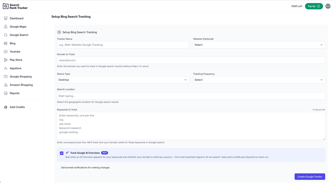Click the plus icon inside Top Up
The width and height of the screenshot is (333, 183).
coord(318,6)
